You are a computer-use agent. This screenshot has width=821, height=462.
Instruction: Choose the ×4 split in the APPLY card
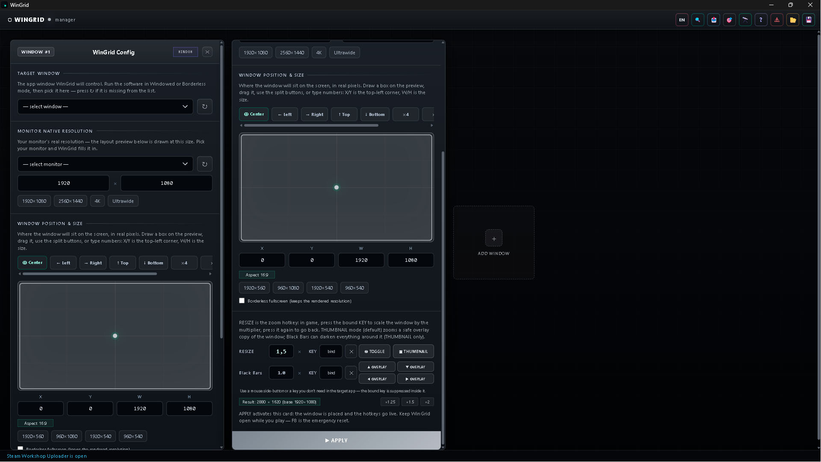click(x=405, y=114)
